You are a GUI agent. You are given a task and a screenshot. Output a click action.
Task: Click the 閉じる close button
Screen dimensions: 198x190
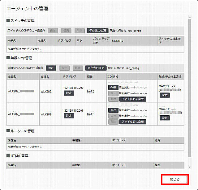coord(175,180)
